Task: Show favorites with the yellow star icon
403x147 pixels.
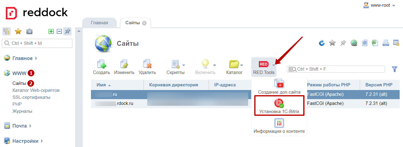Action: 18,31
